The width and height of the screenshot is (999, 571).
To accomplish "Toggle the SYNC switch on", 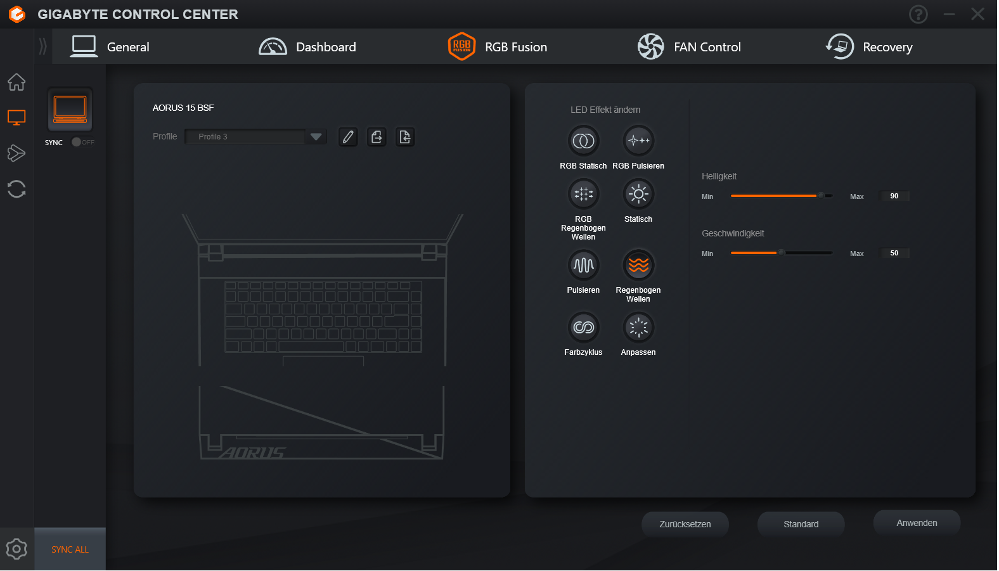I will point(82,142).
